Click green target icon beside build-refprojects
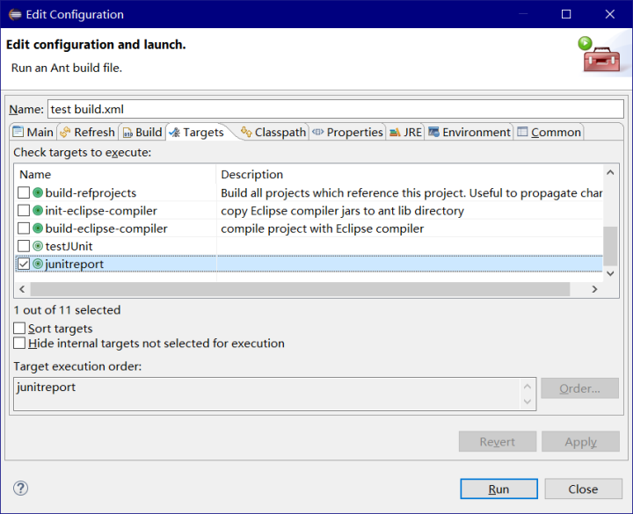Screen dimensions: 633x514 (38, 192)
